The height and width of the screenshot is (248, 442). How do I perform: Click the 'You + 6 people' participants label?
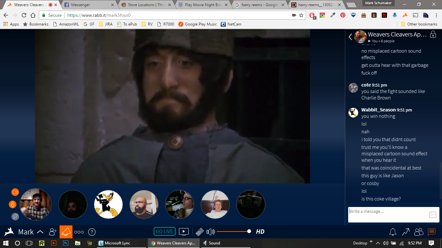pos(383,41)
